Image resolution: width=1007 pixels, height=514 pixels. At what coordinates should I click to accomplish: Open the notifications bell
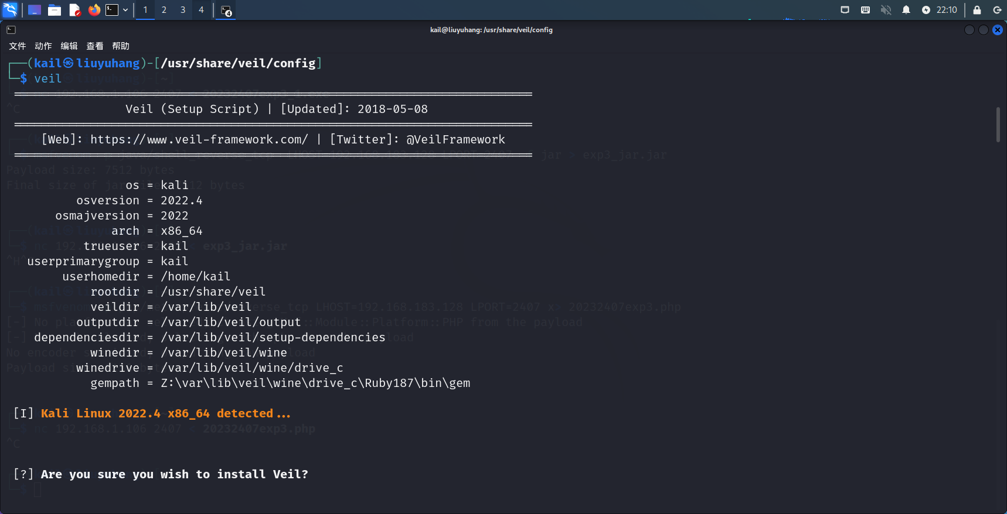pos(906,10)
